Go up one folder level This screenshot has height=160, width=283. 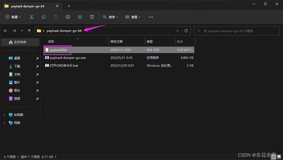(x=29, y=31)
